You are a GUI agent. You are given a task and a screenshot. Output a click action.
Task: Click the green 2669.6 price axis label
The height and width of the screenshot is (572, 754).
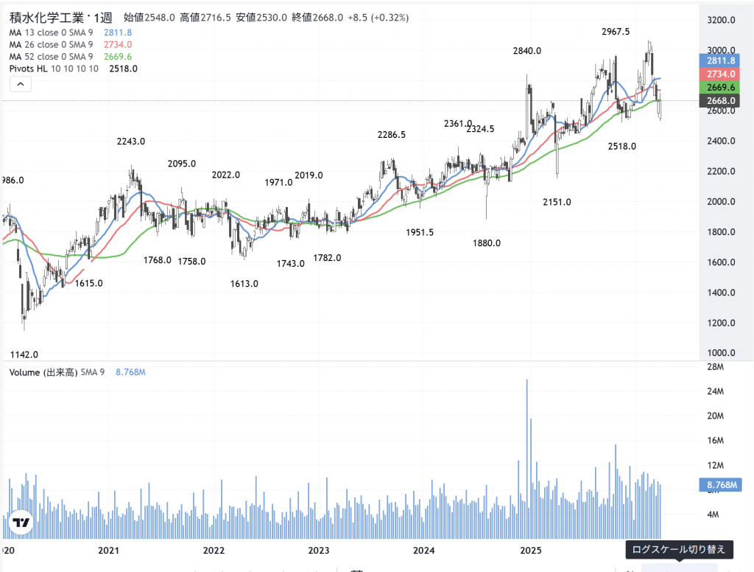pos(718,88)
